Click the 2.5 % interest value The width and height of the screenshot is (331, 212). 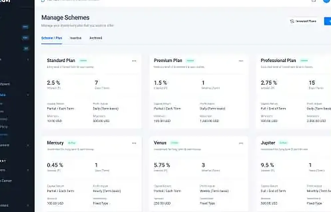[x=53, y=83]
